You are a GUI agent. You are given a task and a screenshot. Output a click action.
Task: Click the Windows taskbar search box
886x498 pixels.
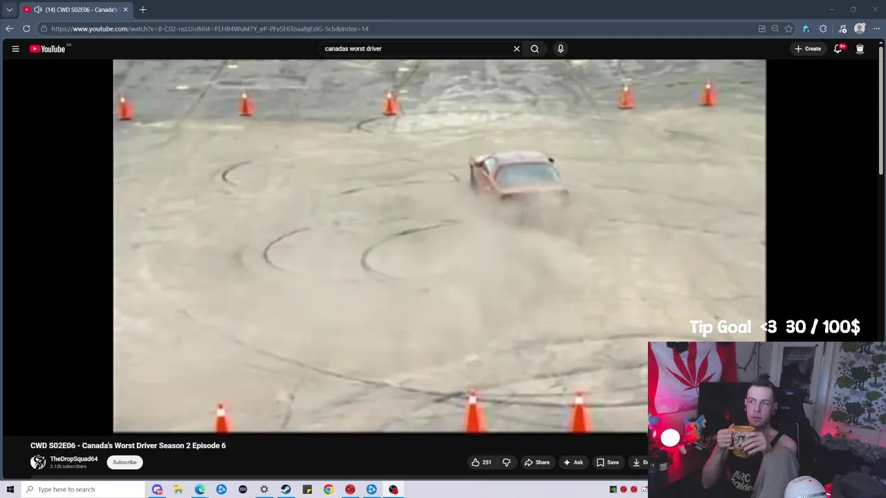point(82,489)
